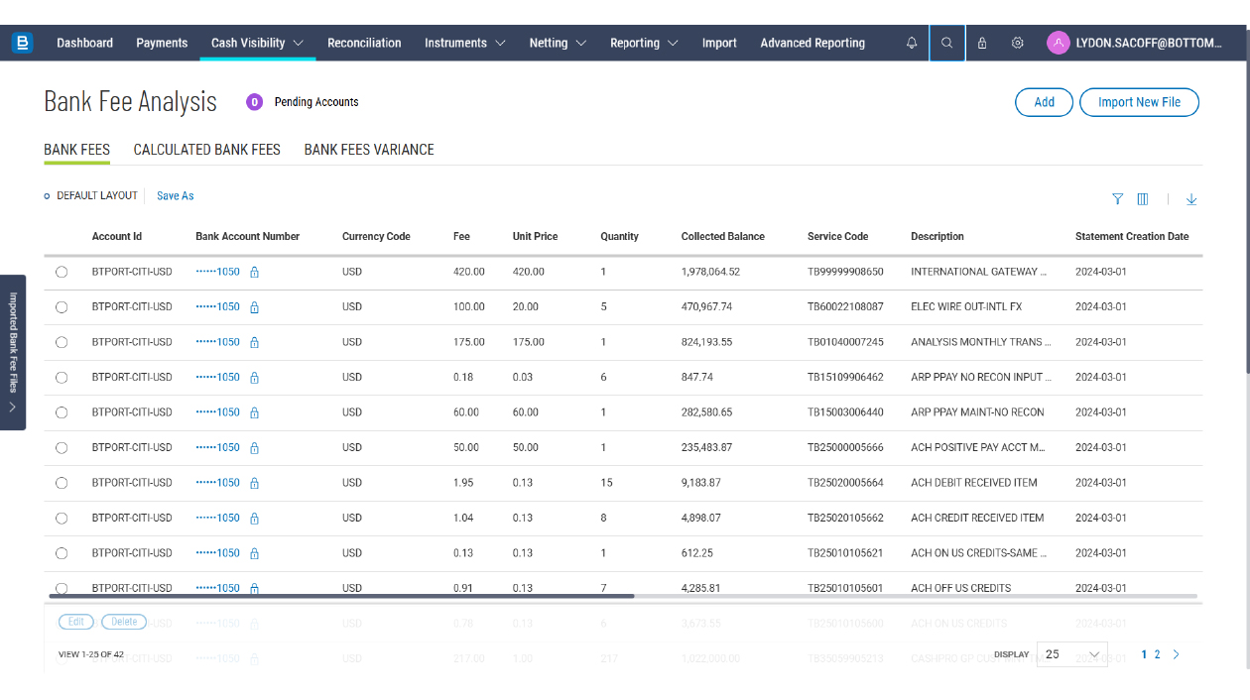This screenshot has height=700, width=1250.
Task: Click the notifications bell icon
Action: click(912, 43)
